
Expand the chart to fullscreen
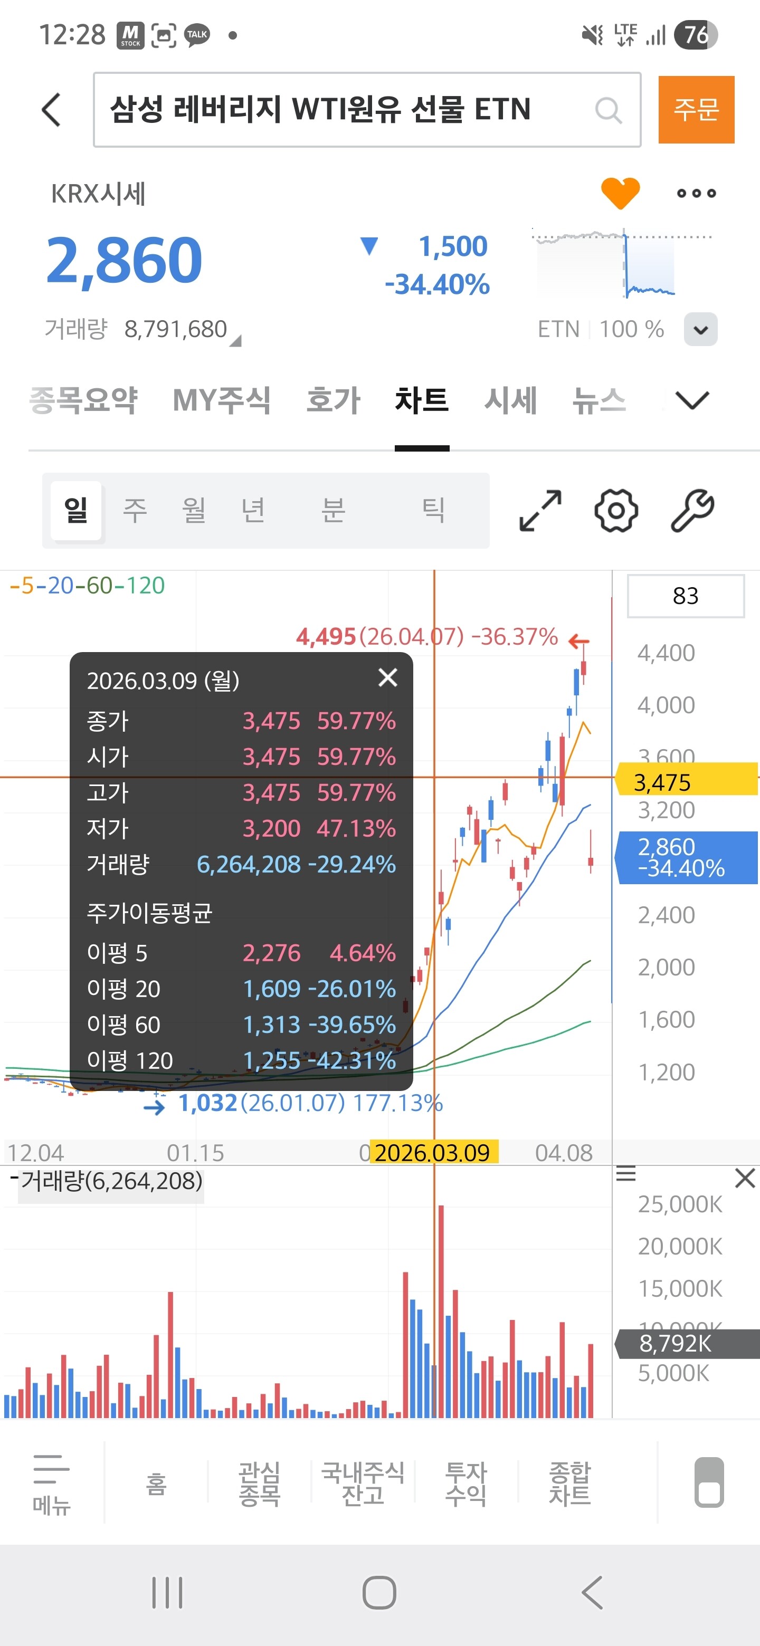(x=540, y=511)
